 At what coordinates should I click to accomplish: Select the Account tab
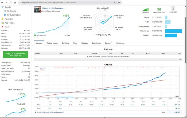coord(39,43)
